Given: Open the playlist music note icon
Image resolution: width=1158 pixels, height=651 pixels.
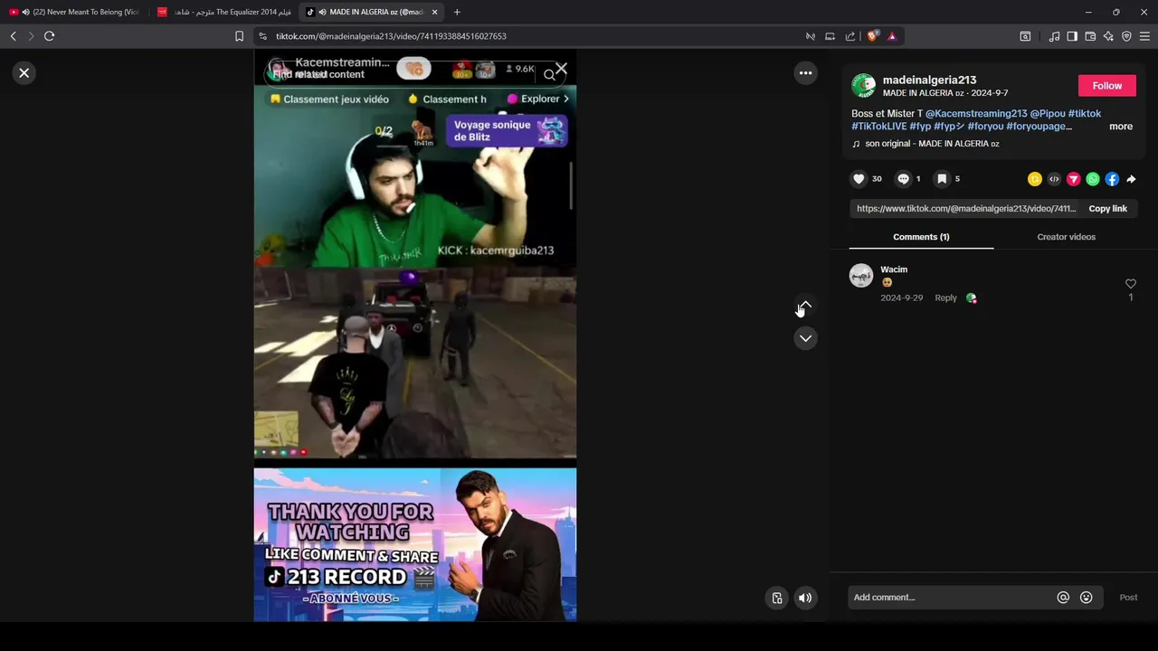Looking at the screenshot, I should click(1054, 36).
